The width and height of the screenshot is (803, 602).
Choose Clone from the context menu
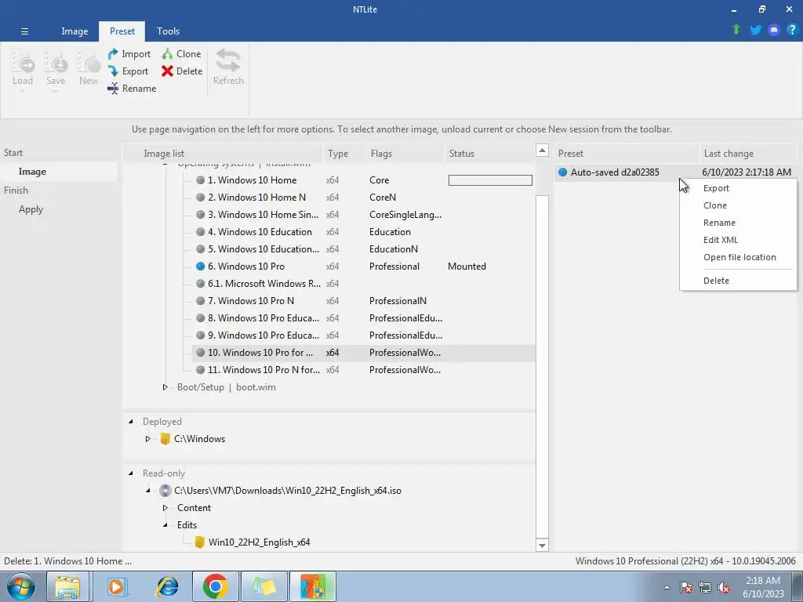point(738,205)
